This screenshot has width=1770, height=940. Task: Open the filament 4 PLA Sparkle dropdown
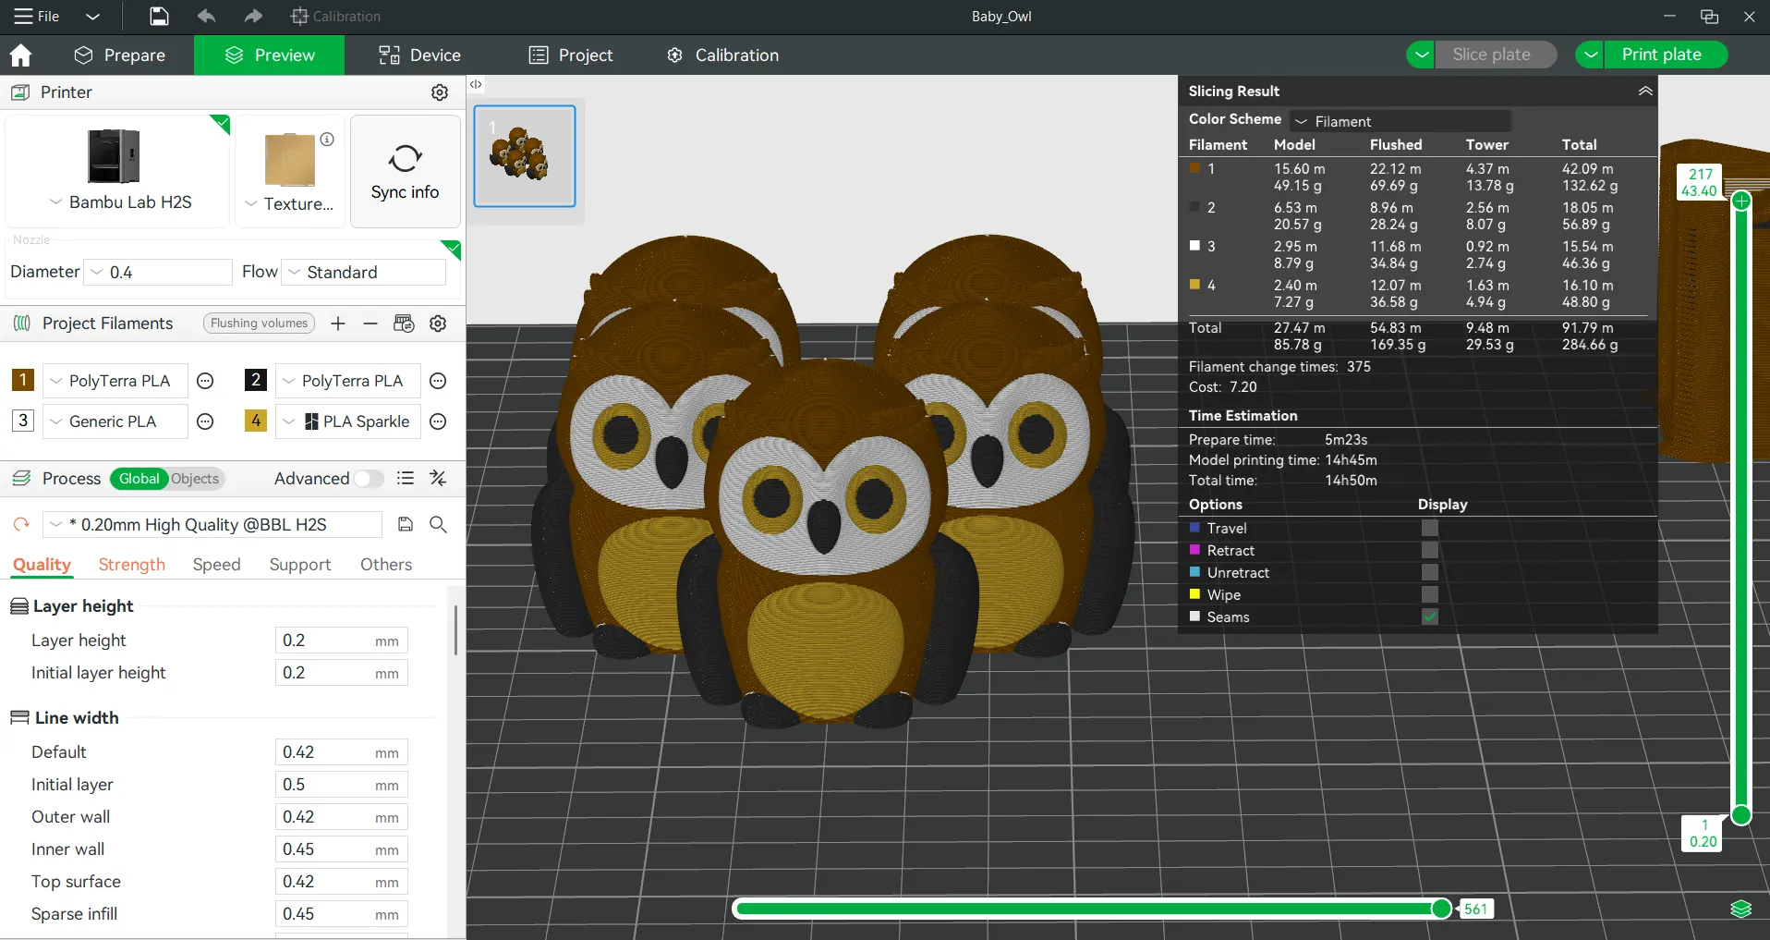[348, 421]
